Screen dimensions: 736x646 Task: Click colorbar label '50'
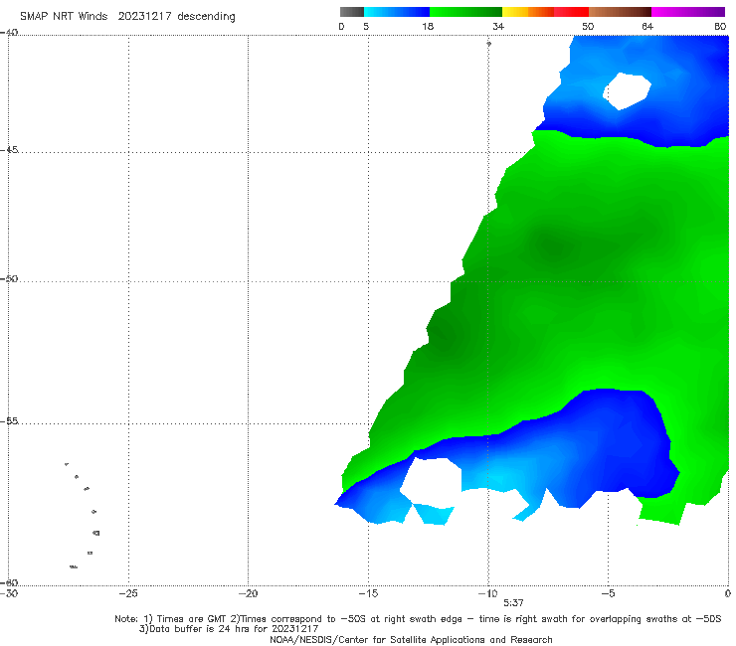click(588, 27)
